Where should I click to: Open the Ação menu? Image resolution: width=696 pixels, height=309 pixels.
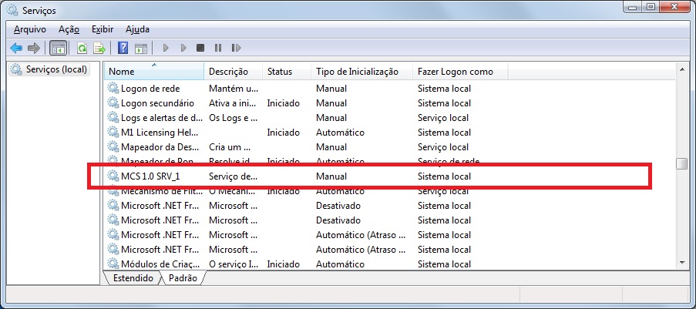click(x=69, y=30)
